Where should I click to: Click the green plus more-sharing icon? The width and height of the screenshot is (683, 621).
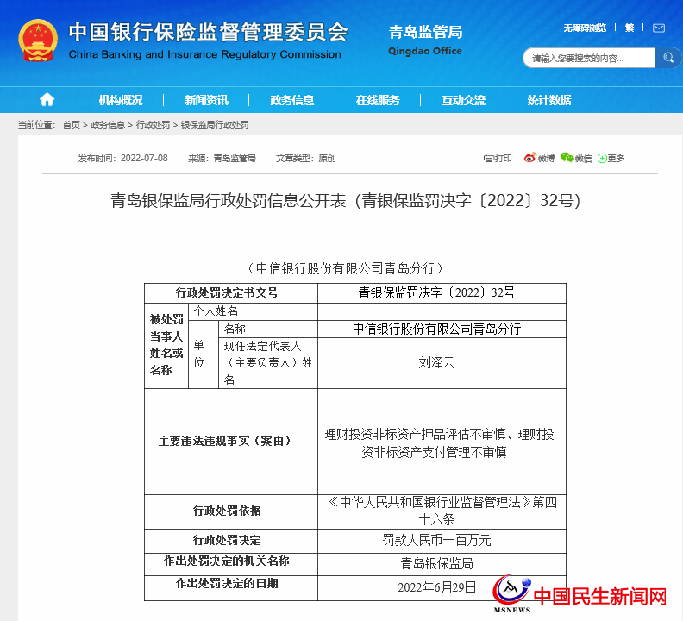pos(602,158)
